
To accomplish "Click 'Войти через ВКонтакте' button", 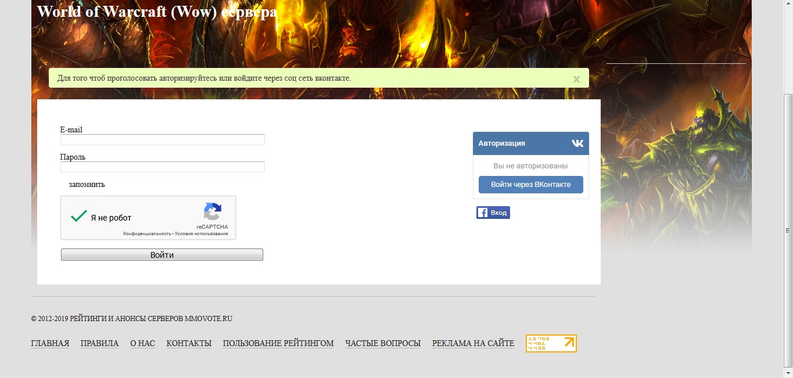I will [x=530, y=185].
